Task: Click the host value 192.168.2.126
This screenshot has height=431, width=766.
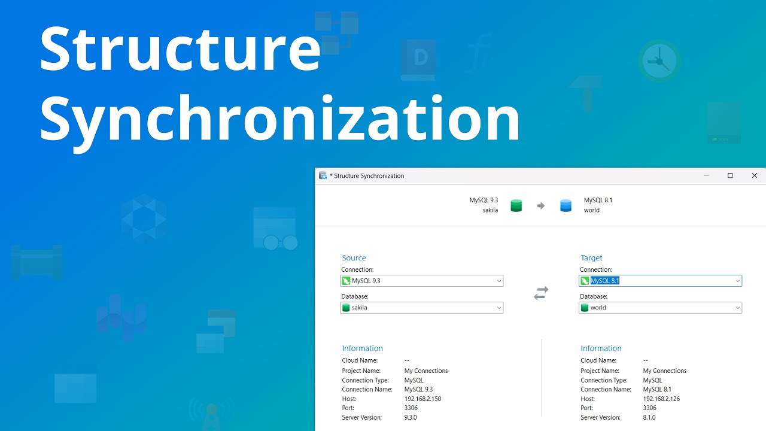Action: (661, 399)
